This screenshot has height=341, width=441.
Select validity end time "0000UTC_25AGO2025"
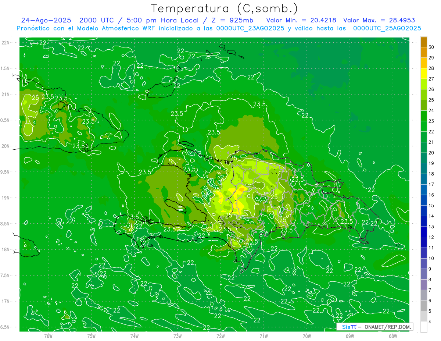point(387,28)
